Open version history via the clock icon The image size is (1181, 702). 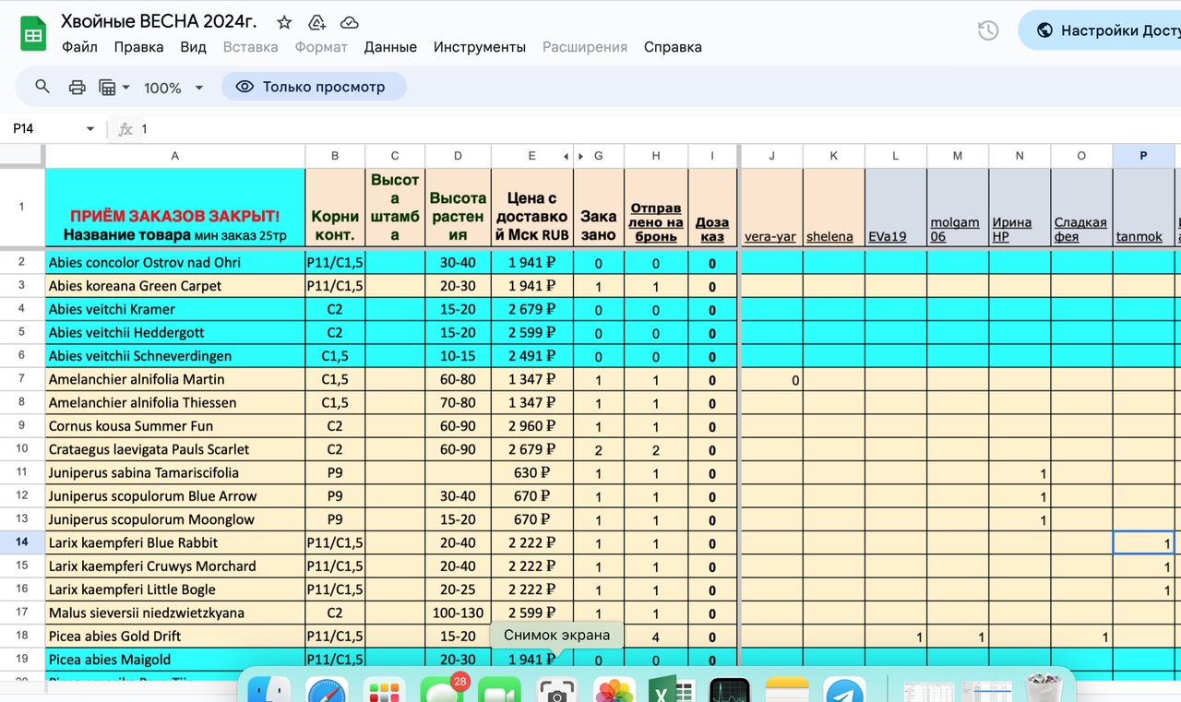click(987, 30)
